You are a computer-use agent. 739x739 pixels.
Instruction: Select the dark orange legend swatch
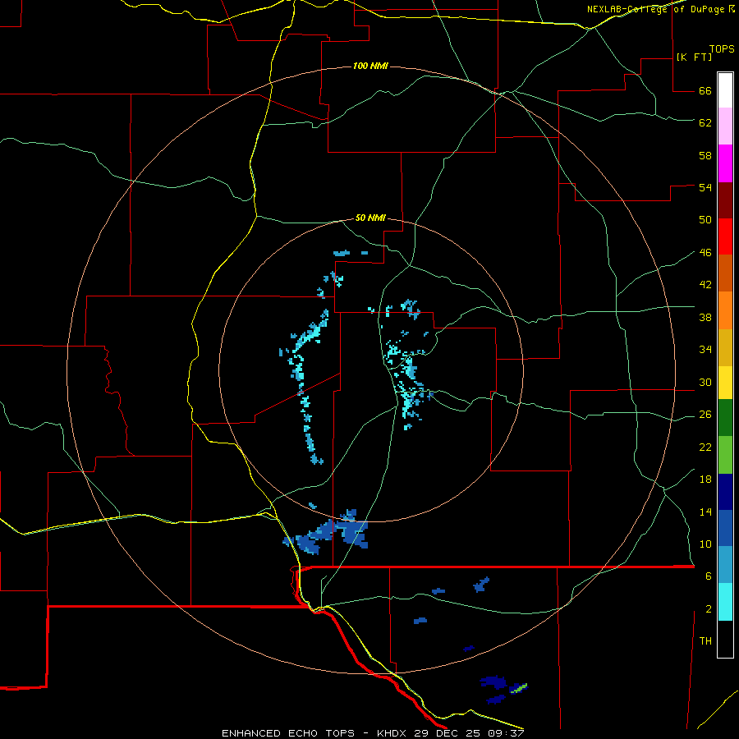pyautogui.click(x=725, y=273)
